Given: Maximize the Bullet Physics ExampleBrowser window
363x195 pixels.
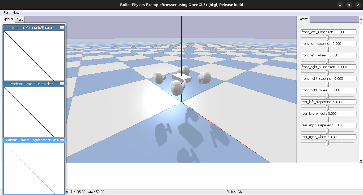Looking at the screenshot, I should click(x=349, y=5).
